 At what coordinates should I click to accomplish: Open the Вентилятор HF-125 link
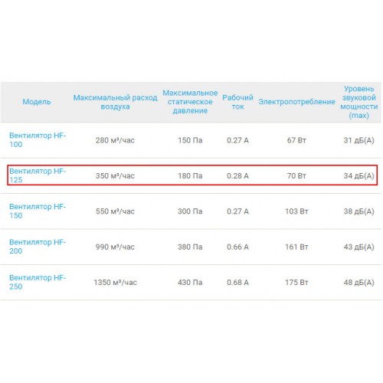click(38, 175)
